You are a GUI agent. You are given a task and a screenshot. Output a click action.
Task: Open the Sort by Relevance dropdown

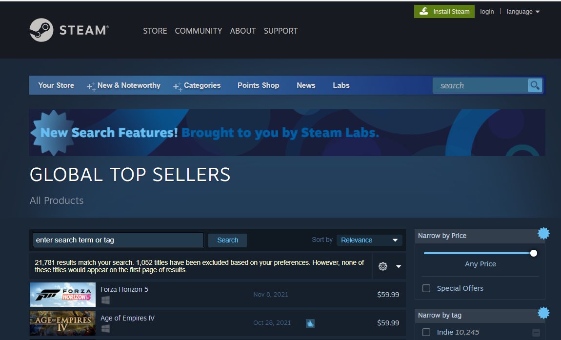click(369, 240)
